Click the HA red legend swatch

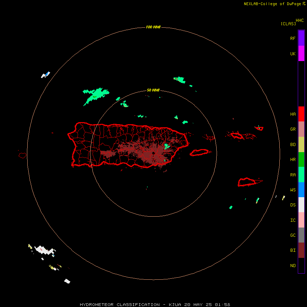(x=301, y=114)
